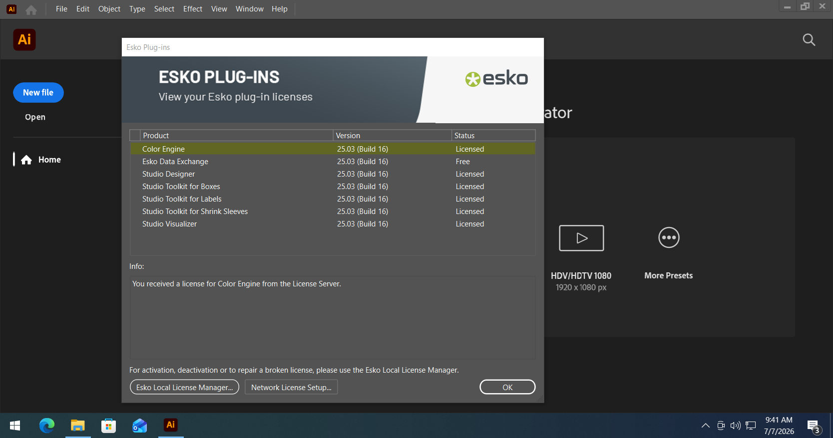The height and width of the screenshot is (438, 833).
Task: Open the search magnifier icon
Action: [x=809, y=40]
